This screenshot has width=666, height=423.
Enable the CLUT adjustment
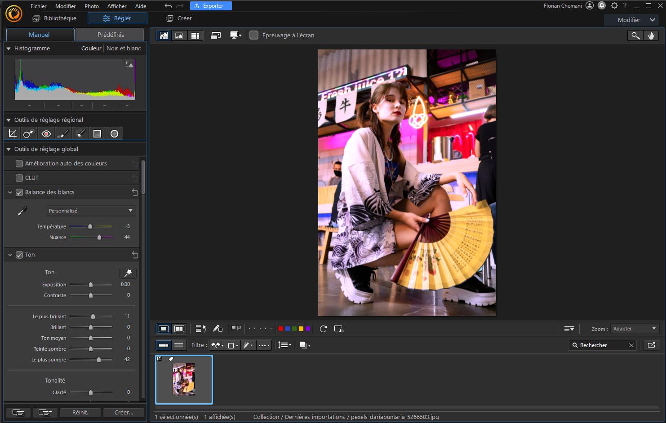pos(19,178)
